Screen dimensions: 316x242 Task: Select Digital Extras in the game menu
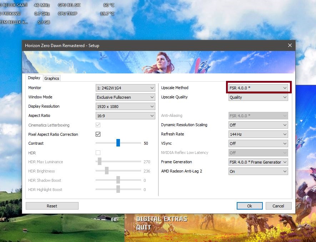(162, 219)
